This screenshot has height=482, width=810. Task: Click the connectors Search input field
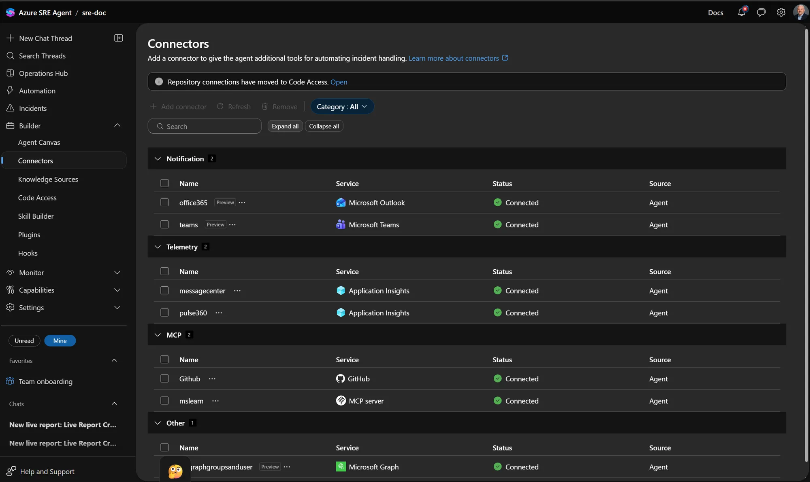click(205, 126)
